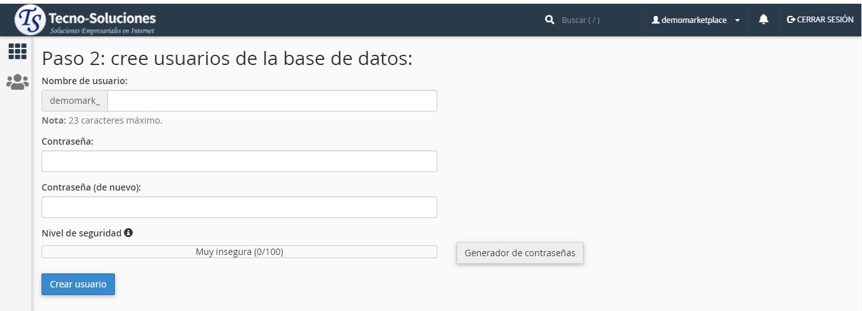Click the magnifying glass search icon
Image resolution: width=862 pixels, height=311 pixels.
click(x=549, y=20)
